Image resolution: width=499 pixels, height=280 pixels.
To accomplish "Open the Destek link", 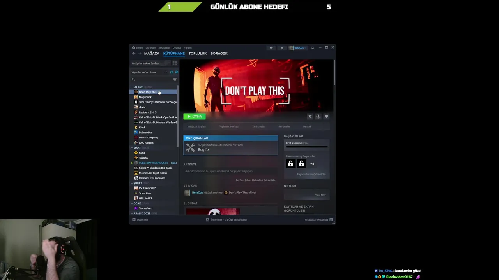I will pos(307,126).
